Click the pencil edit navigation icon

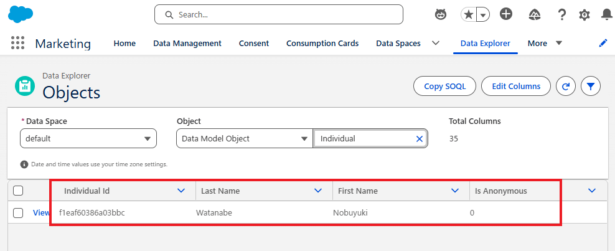coord(603,43)
